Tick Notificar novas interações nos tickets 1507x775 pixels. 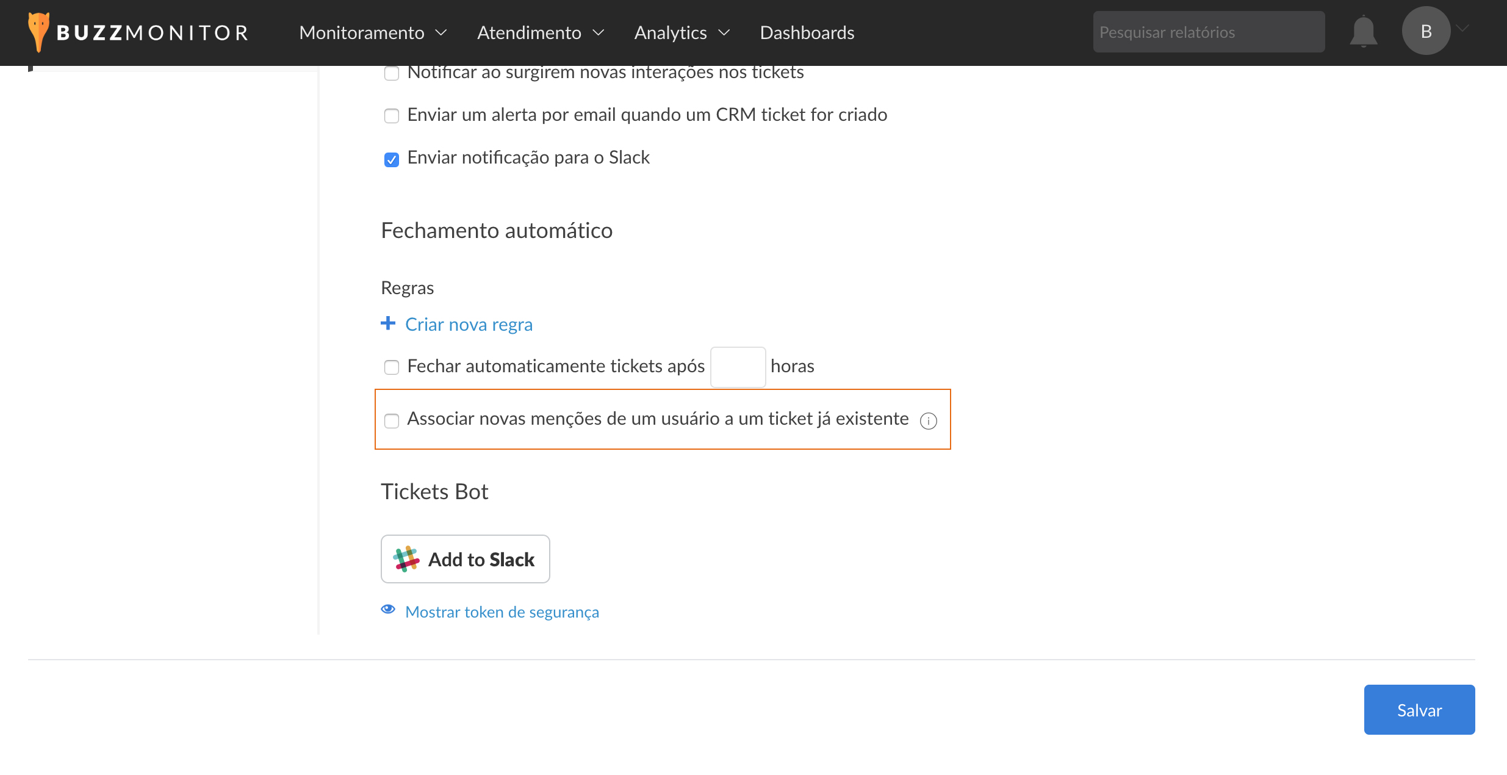392,73
